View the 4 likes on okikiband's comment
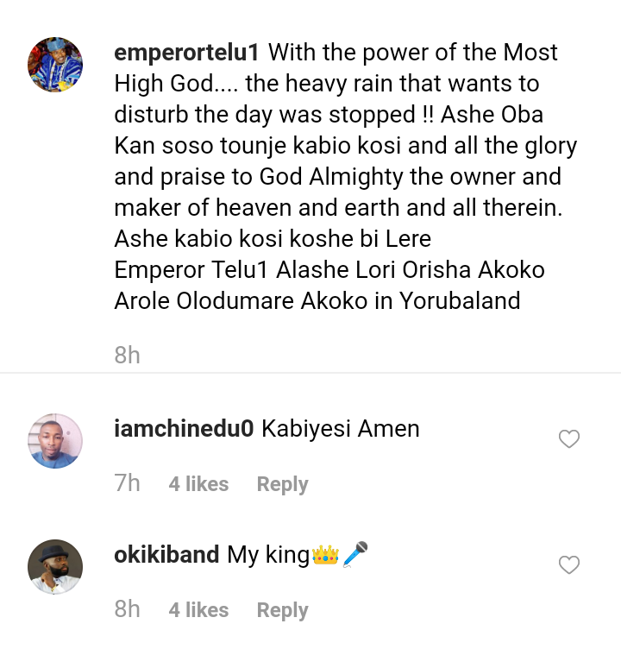The width and height of the screenshot is (621, 649). [198, 610]
